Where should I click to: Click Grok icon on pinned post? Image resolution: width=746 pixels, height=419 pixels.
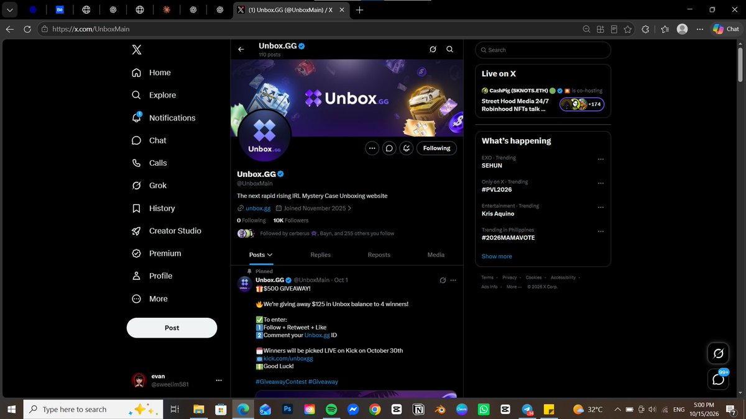pyautogui.click(x=443, y=281)
